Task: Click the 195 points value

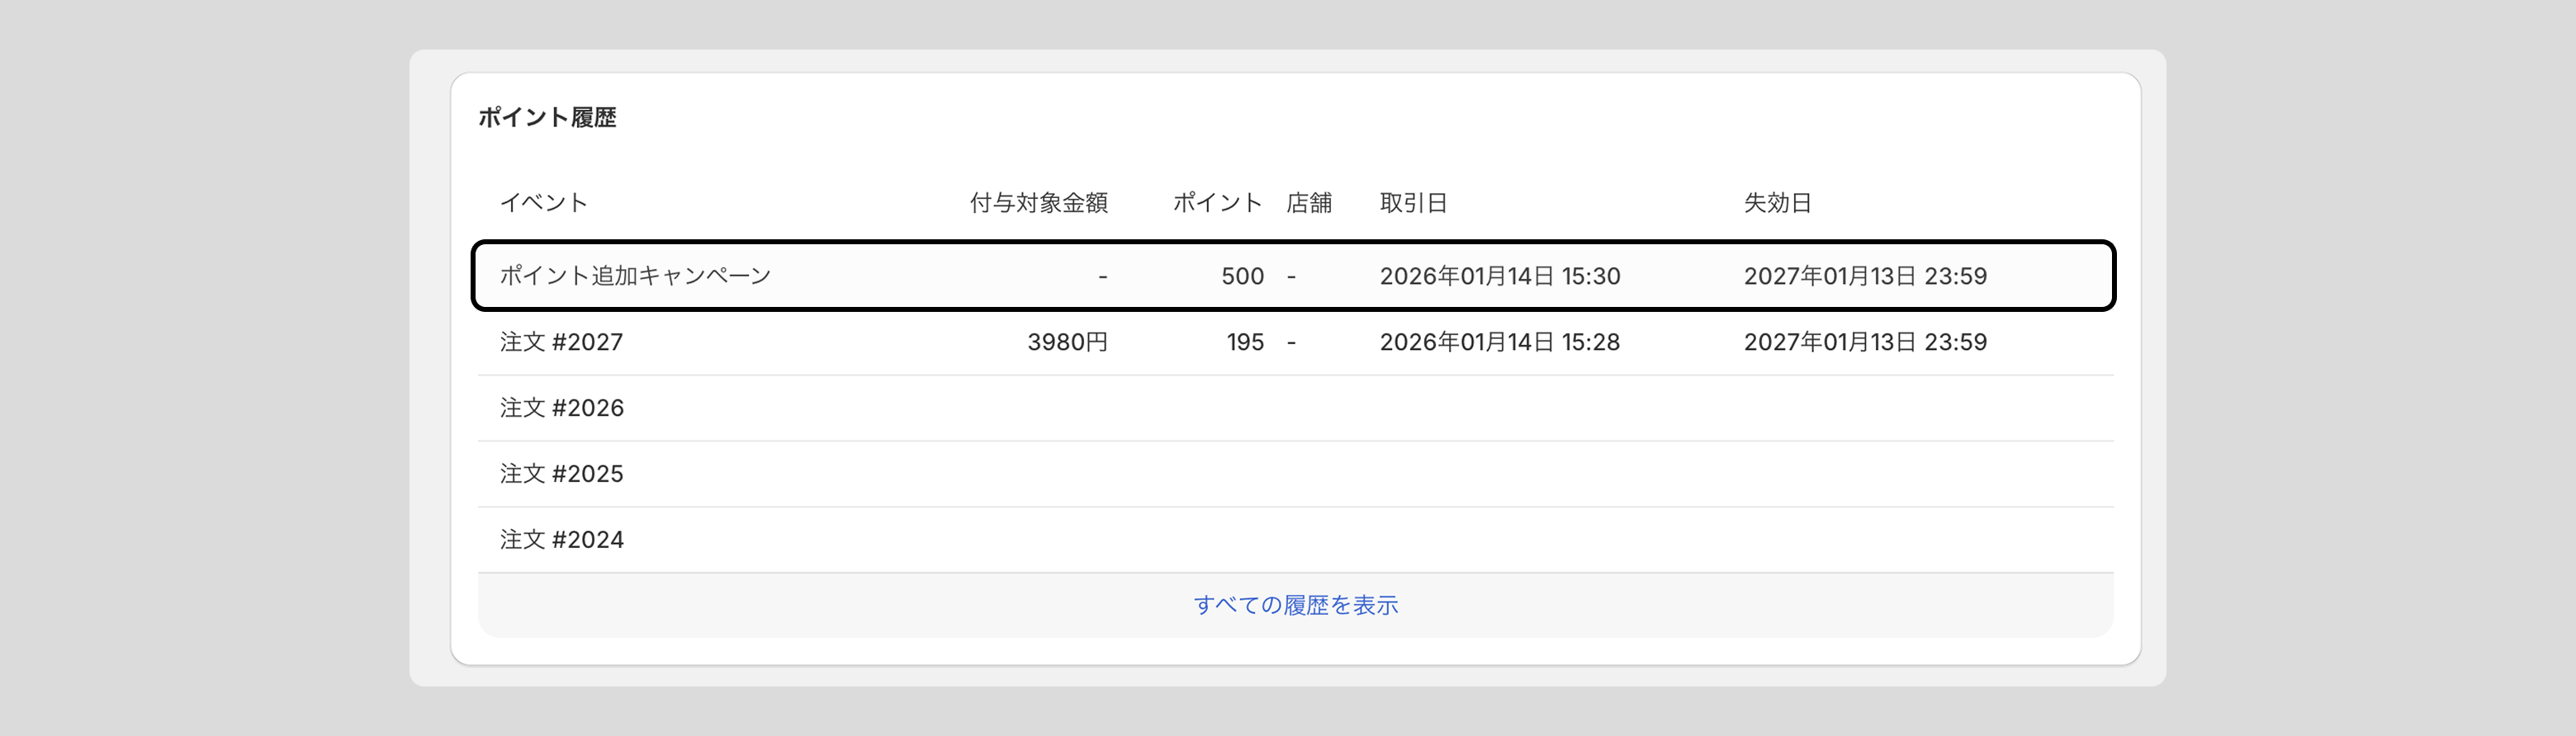Action: pyautogui.click(x=1245, y=342)
